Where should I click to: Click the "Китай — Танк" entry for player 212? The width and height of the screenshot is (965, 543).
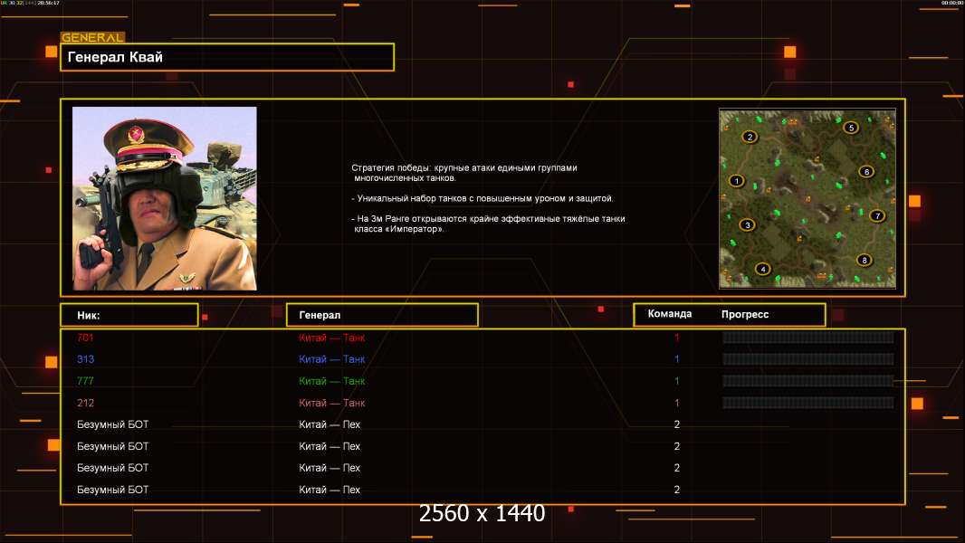click(x=332, y=403)
